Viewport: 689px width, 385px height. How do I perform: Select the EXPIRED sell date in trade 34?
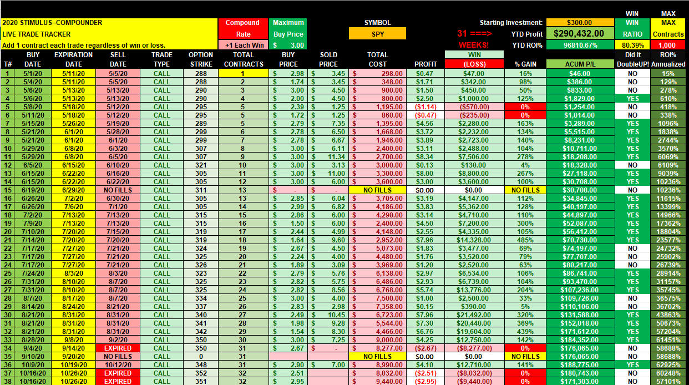114,348
